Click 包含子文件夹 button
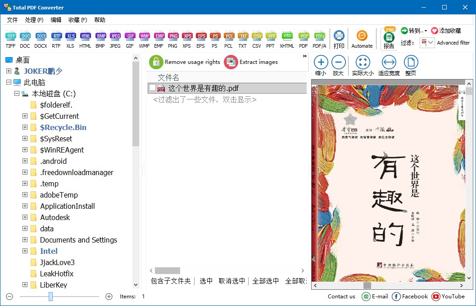476x306 pixels. (171, 281)
